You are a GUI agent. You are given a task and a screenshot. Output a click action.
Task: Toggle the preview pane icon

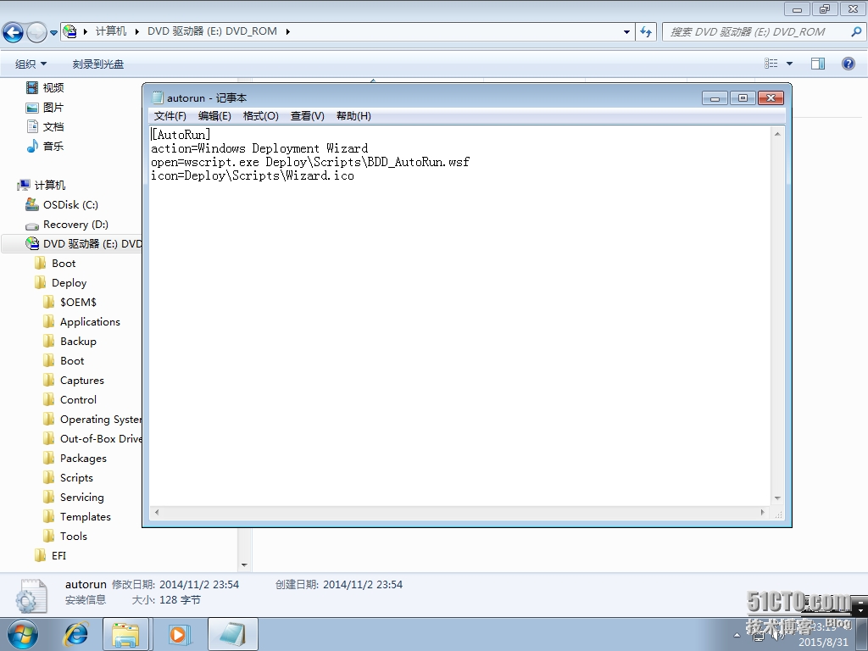coord(818,64)
